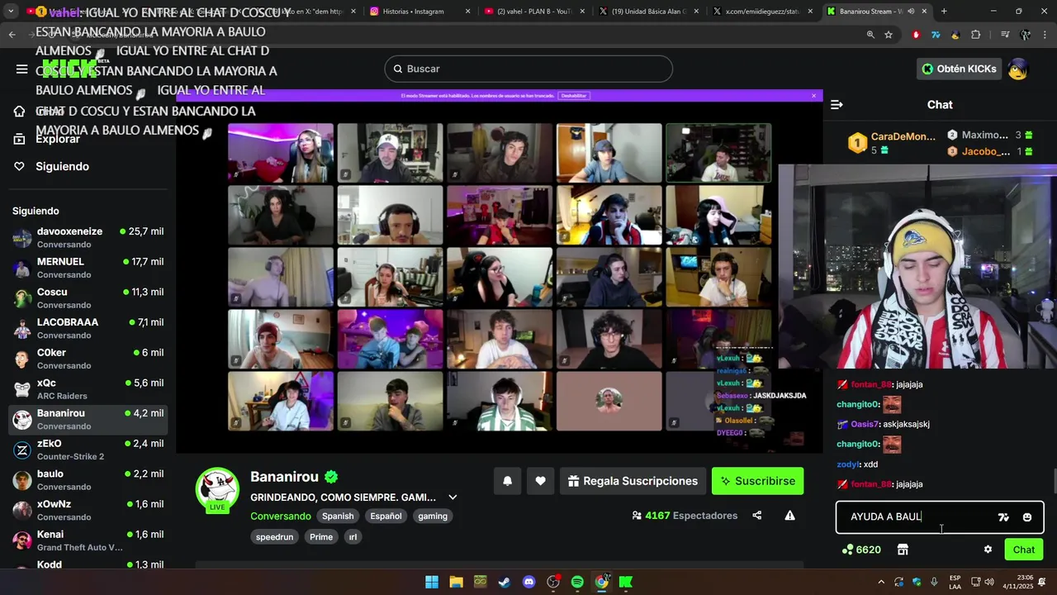Viewport: 1057px width, 595px height.
Task: Open the chat shop icon
Action: pos(903,550)
